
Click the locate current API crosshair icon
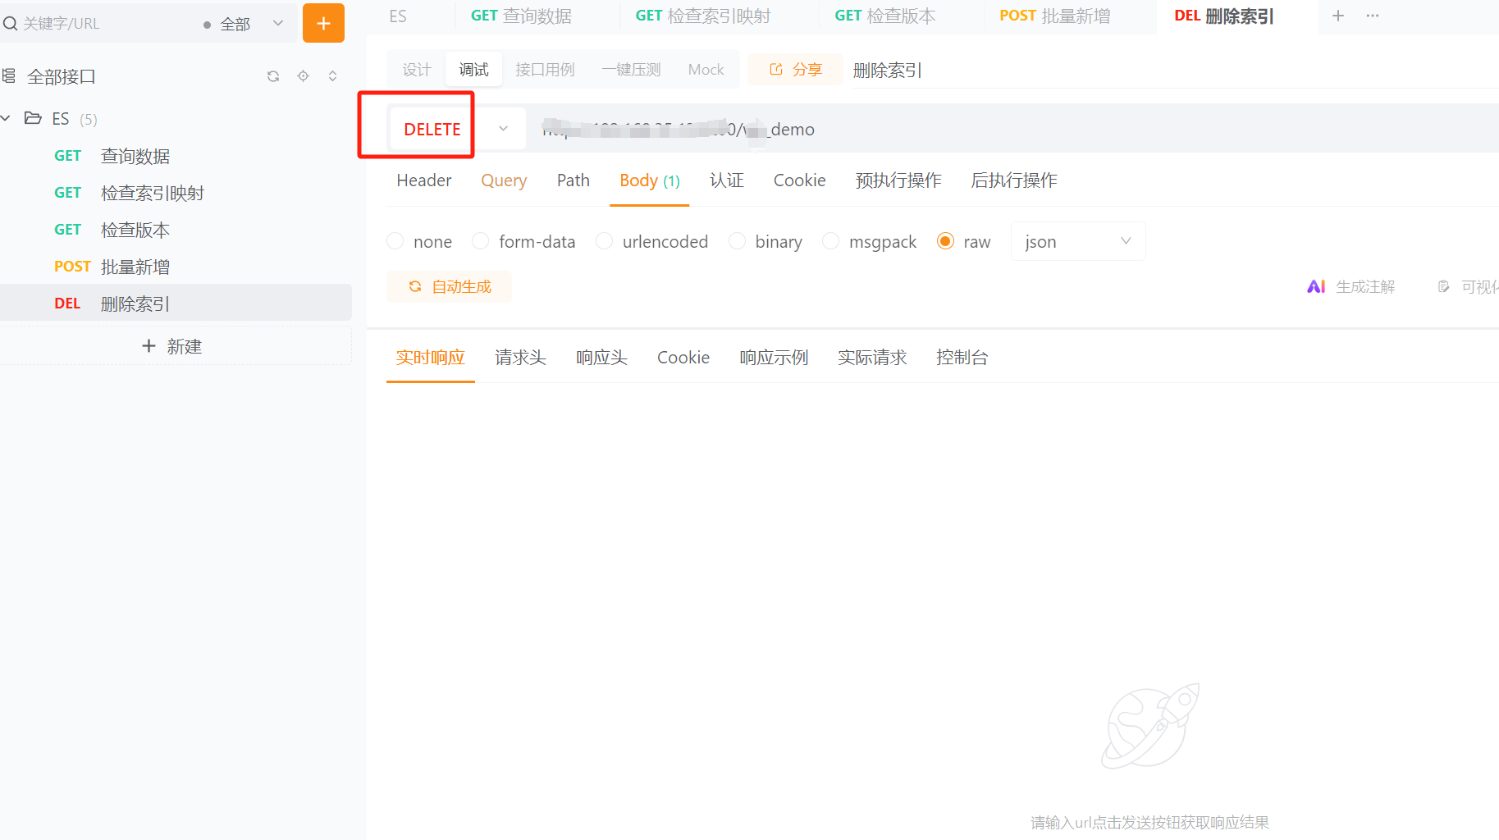tap(303, 75)
